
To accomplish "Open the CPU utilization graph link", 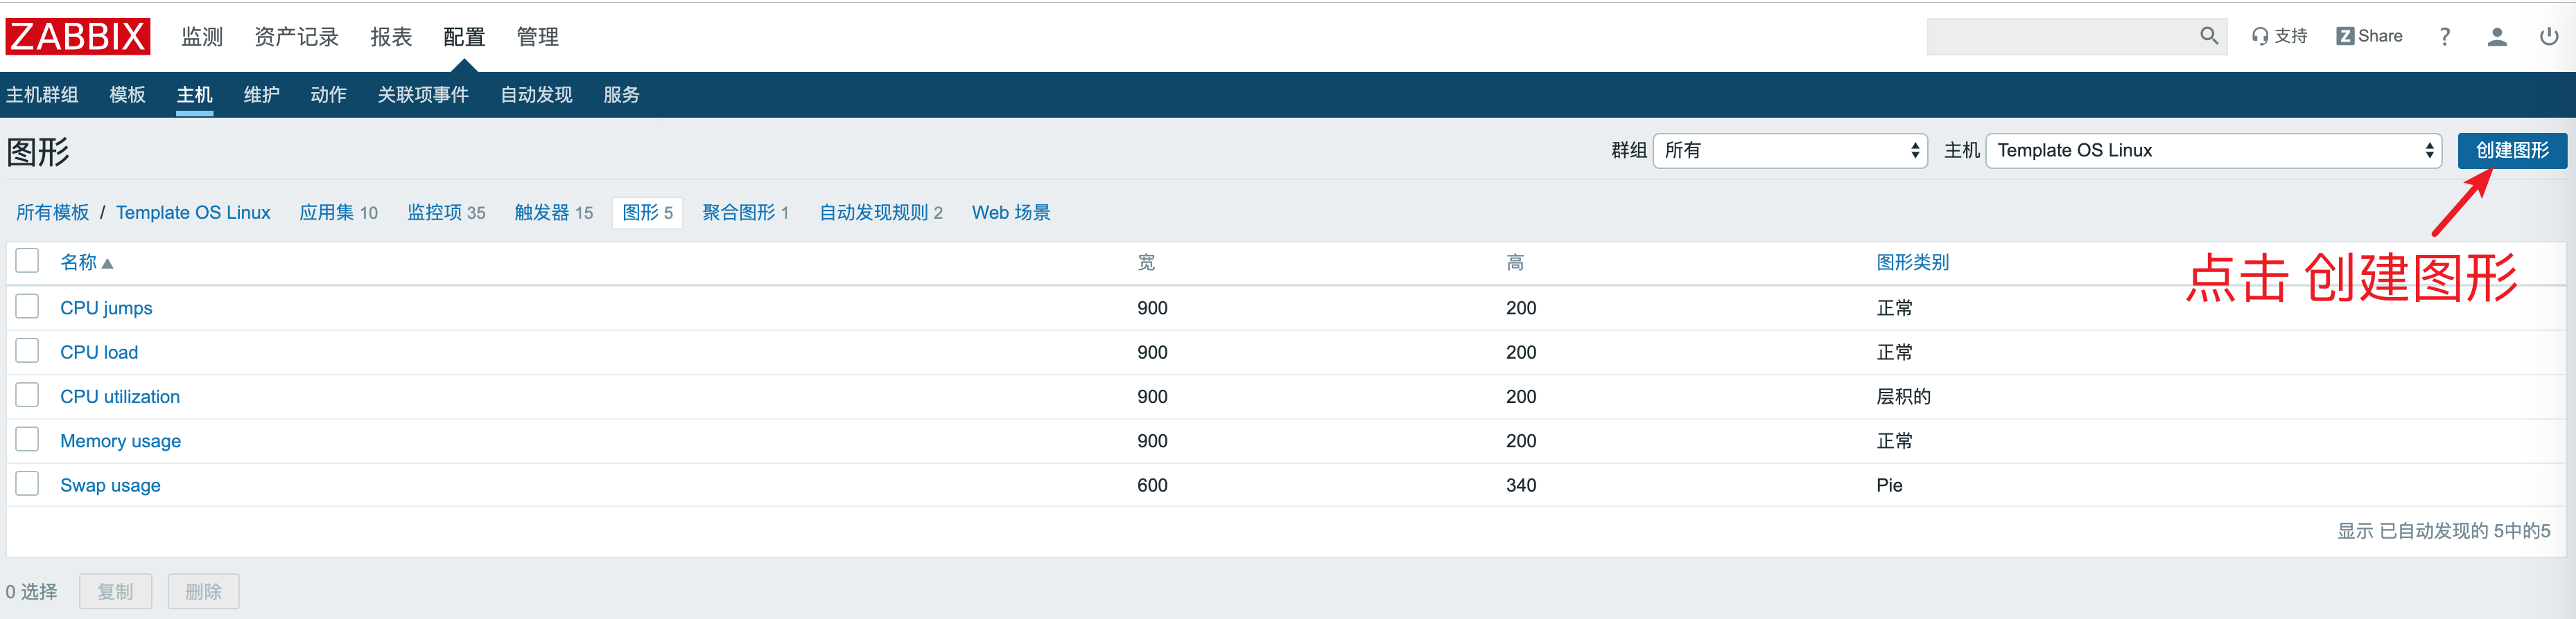I will pyautogui.click(x=120, y=396).
